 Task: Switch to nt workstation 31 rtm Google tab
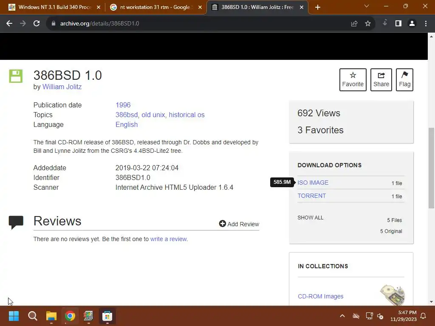155,7
